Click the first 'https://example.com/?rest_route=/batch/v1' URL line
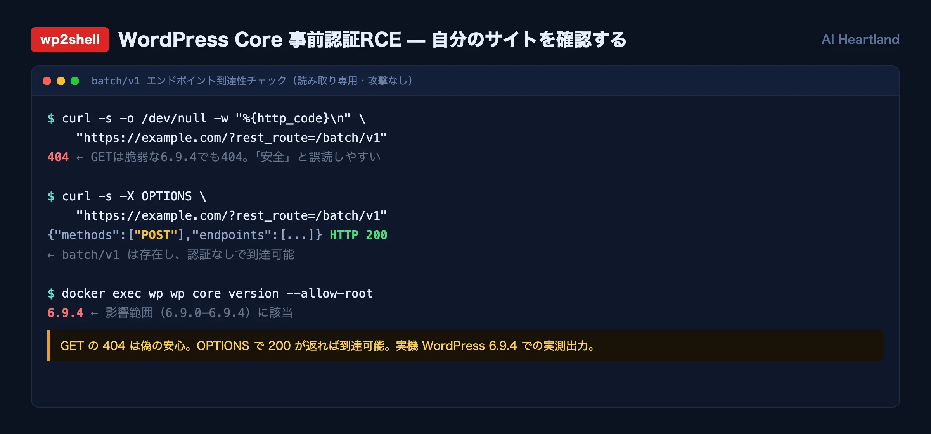Image resolution: width=931 pixels, height=434 pixels. coord(232,138)
